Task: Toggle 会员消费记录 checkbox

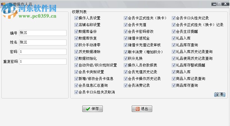Action: point(126,85)
